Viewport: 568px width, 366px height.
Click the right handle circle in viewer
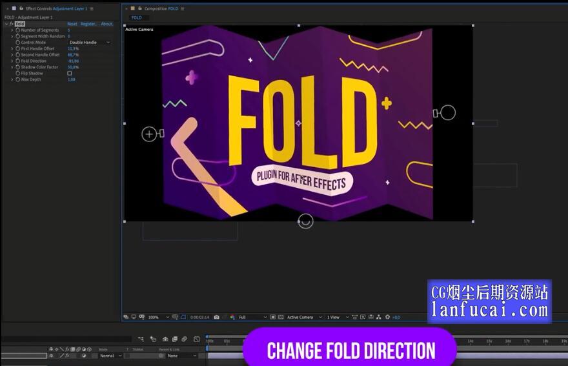pos(448,112)
